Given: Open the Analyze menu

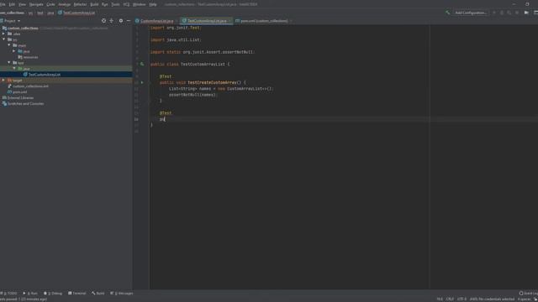Looking at the screenshot, I should point(64,4).
